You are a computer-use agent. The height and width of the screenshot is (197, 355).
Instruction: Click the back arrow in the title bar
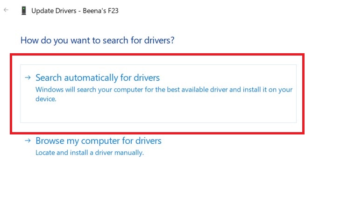[6, 10]
